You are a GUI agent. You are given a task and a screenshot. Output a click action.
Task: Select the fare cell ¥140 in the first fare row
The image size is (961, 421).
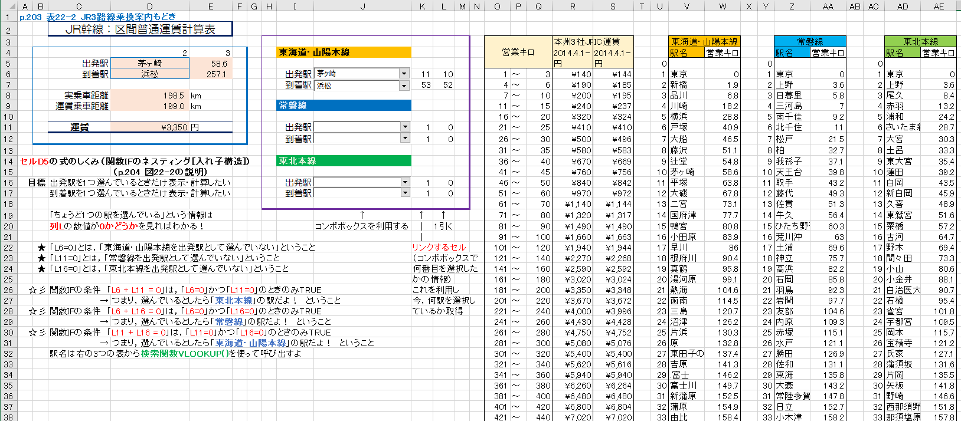(573, 74)
